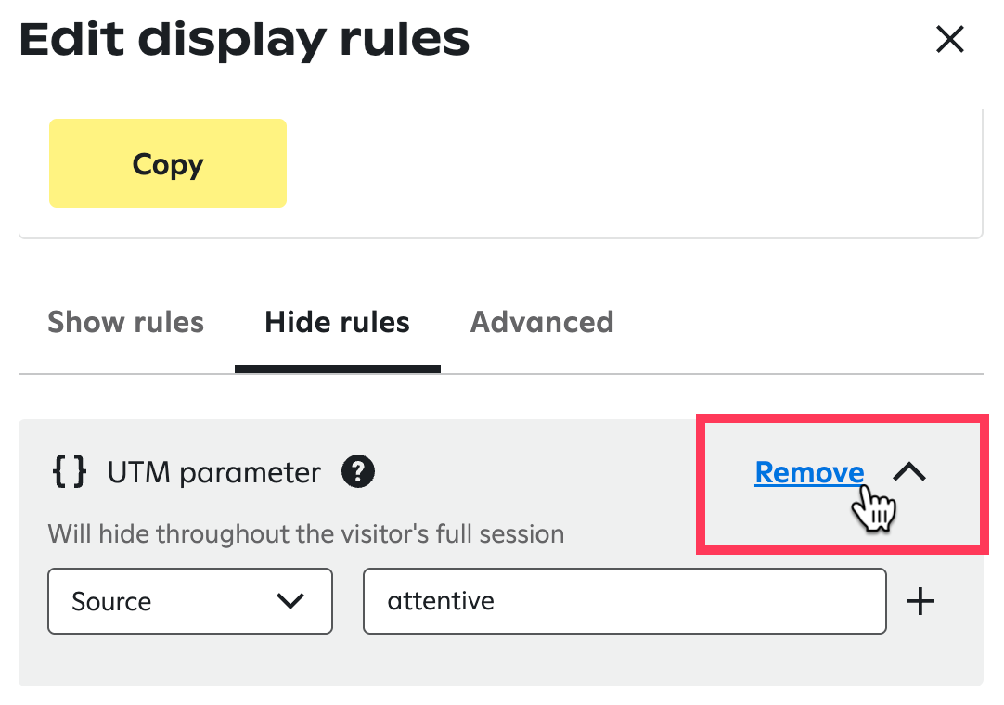Open the Advanced tab
This screenshot has height=705, width=1004.
click(x=541, y=322)
